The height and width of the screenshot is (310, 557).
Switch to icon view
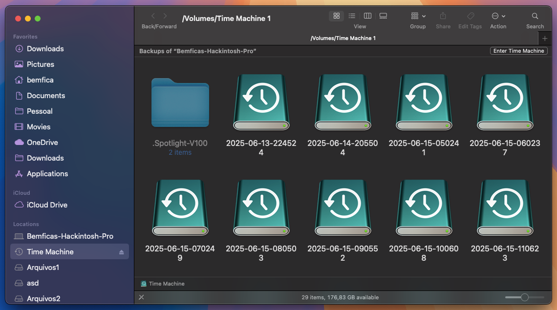[337, 16]
